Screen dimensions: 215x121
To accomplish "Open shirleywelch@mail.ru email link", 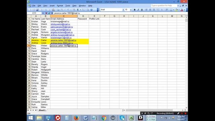I will pyautogui.click(x=60, y=24).
